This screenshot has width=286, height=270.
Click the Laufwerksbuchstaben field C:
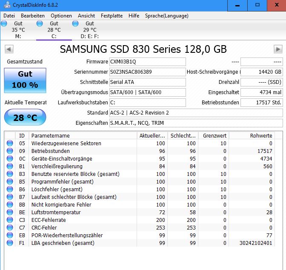(148, 103)
